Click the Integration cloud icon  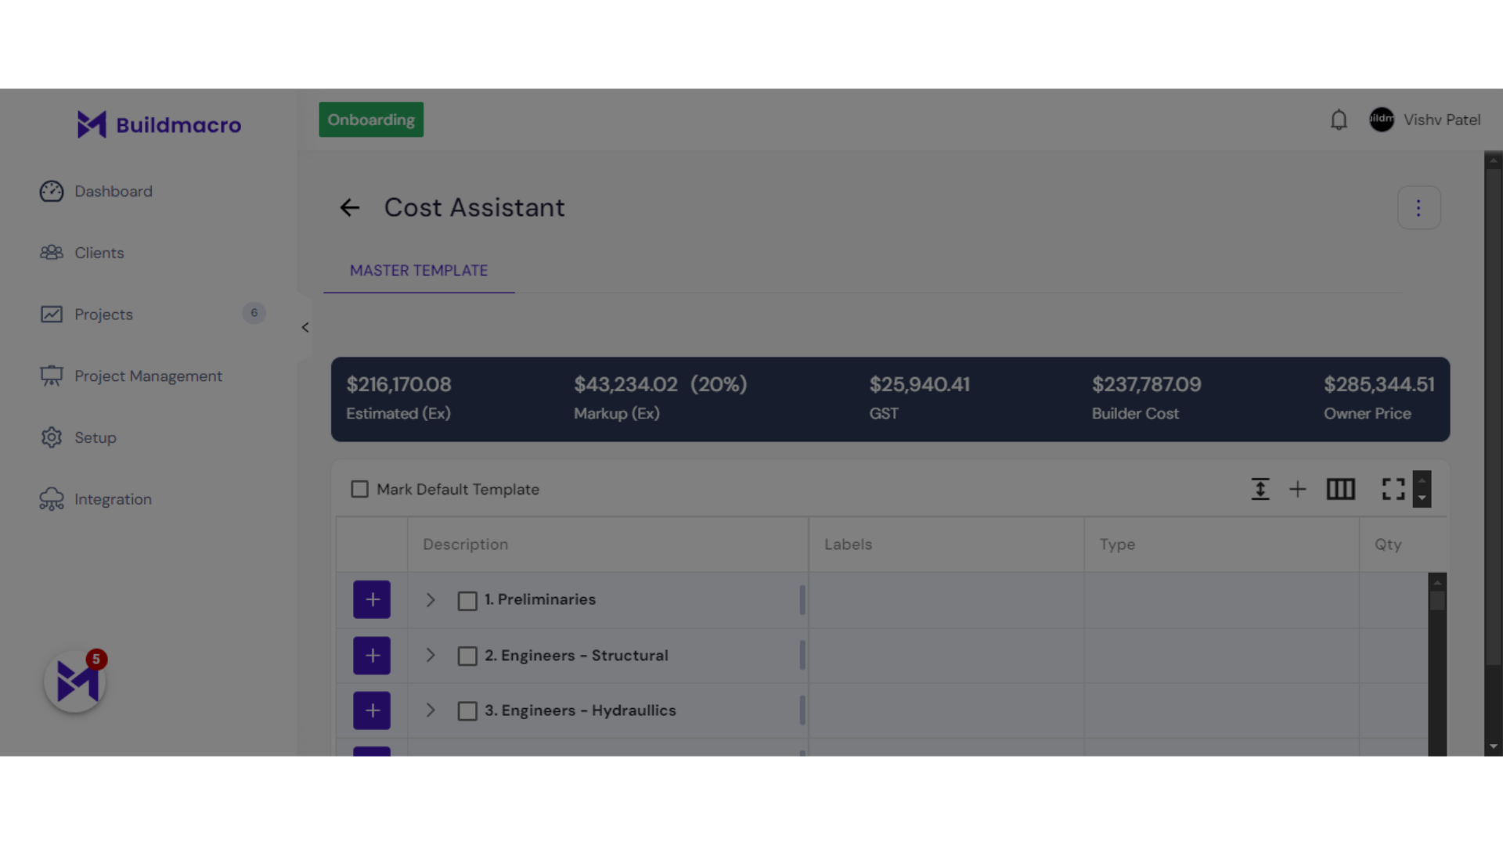click(52, 499)
